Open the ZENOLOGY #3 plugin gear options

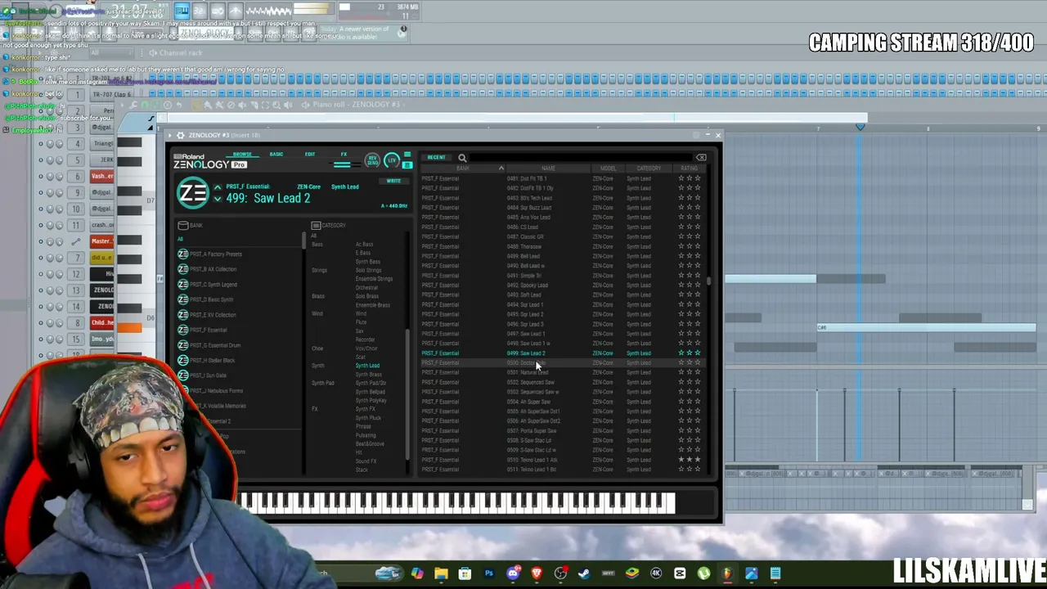181,135
